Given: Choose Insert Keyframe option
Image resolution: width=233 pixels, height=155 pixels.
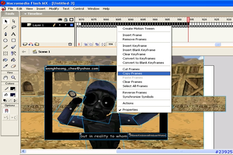Looking at the screenshot, I should (x=144, y=46).
